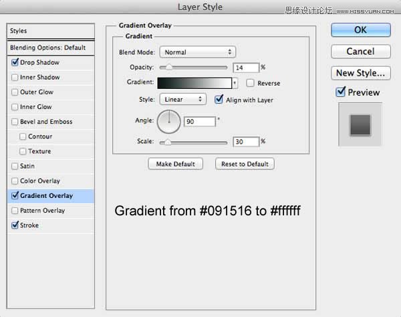The height and width of the screenshot is (317, 401).
Task: Click the Angle value field
Action: tap(200, 122)
